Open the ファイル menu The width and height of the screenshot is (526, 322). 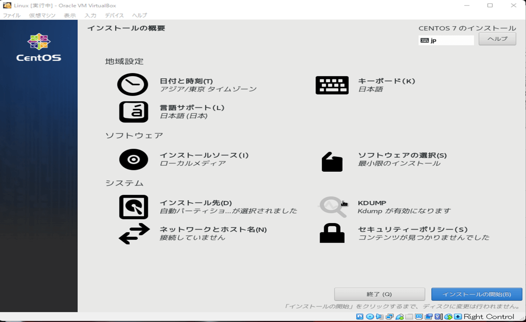(x=12, y=15)
